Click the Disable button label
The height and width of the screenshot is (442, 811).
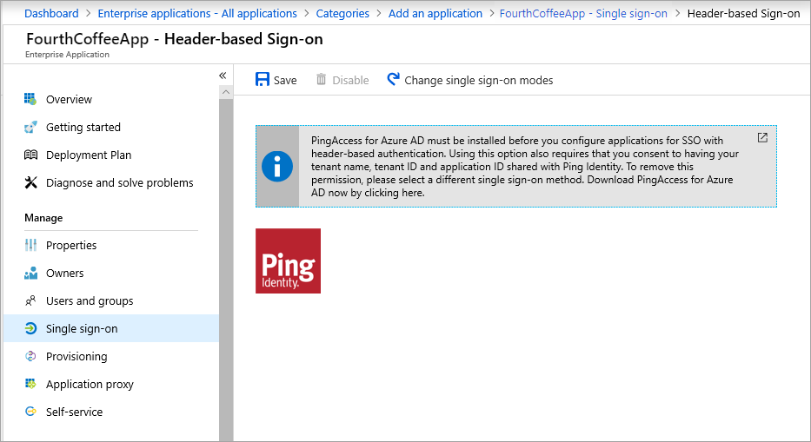point(350,80)
